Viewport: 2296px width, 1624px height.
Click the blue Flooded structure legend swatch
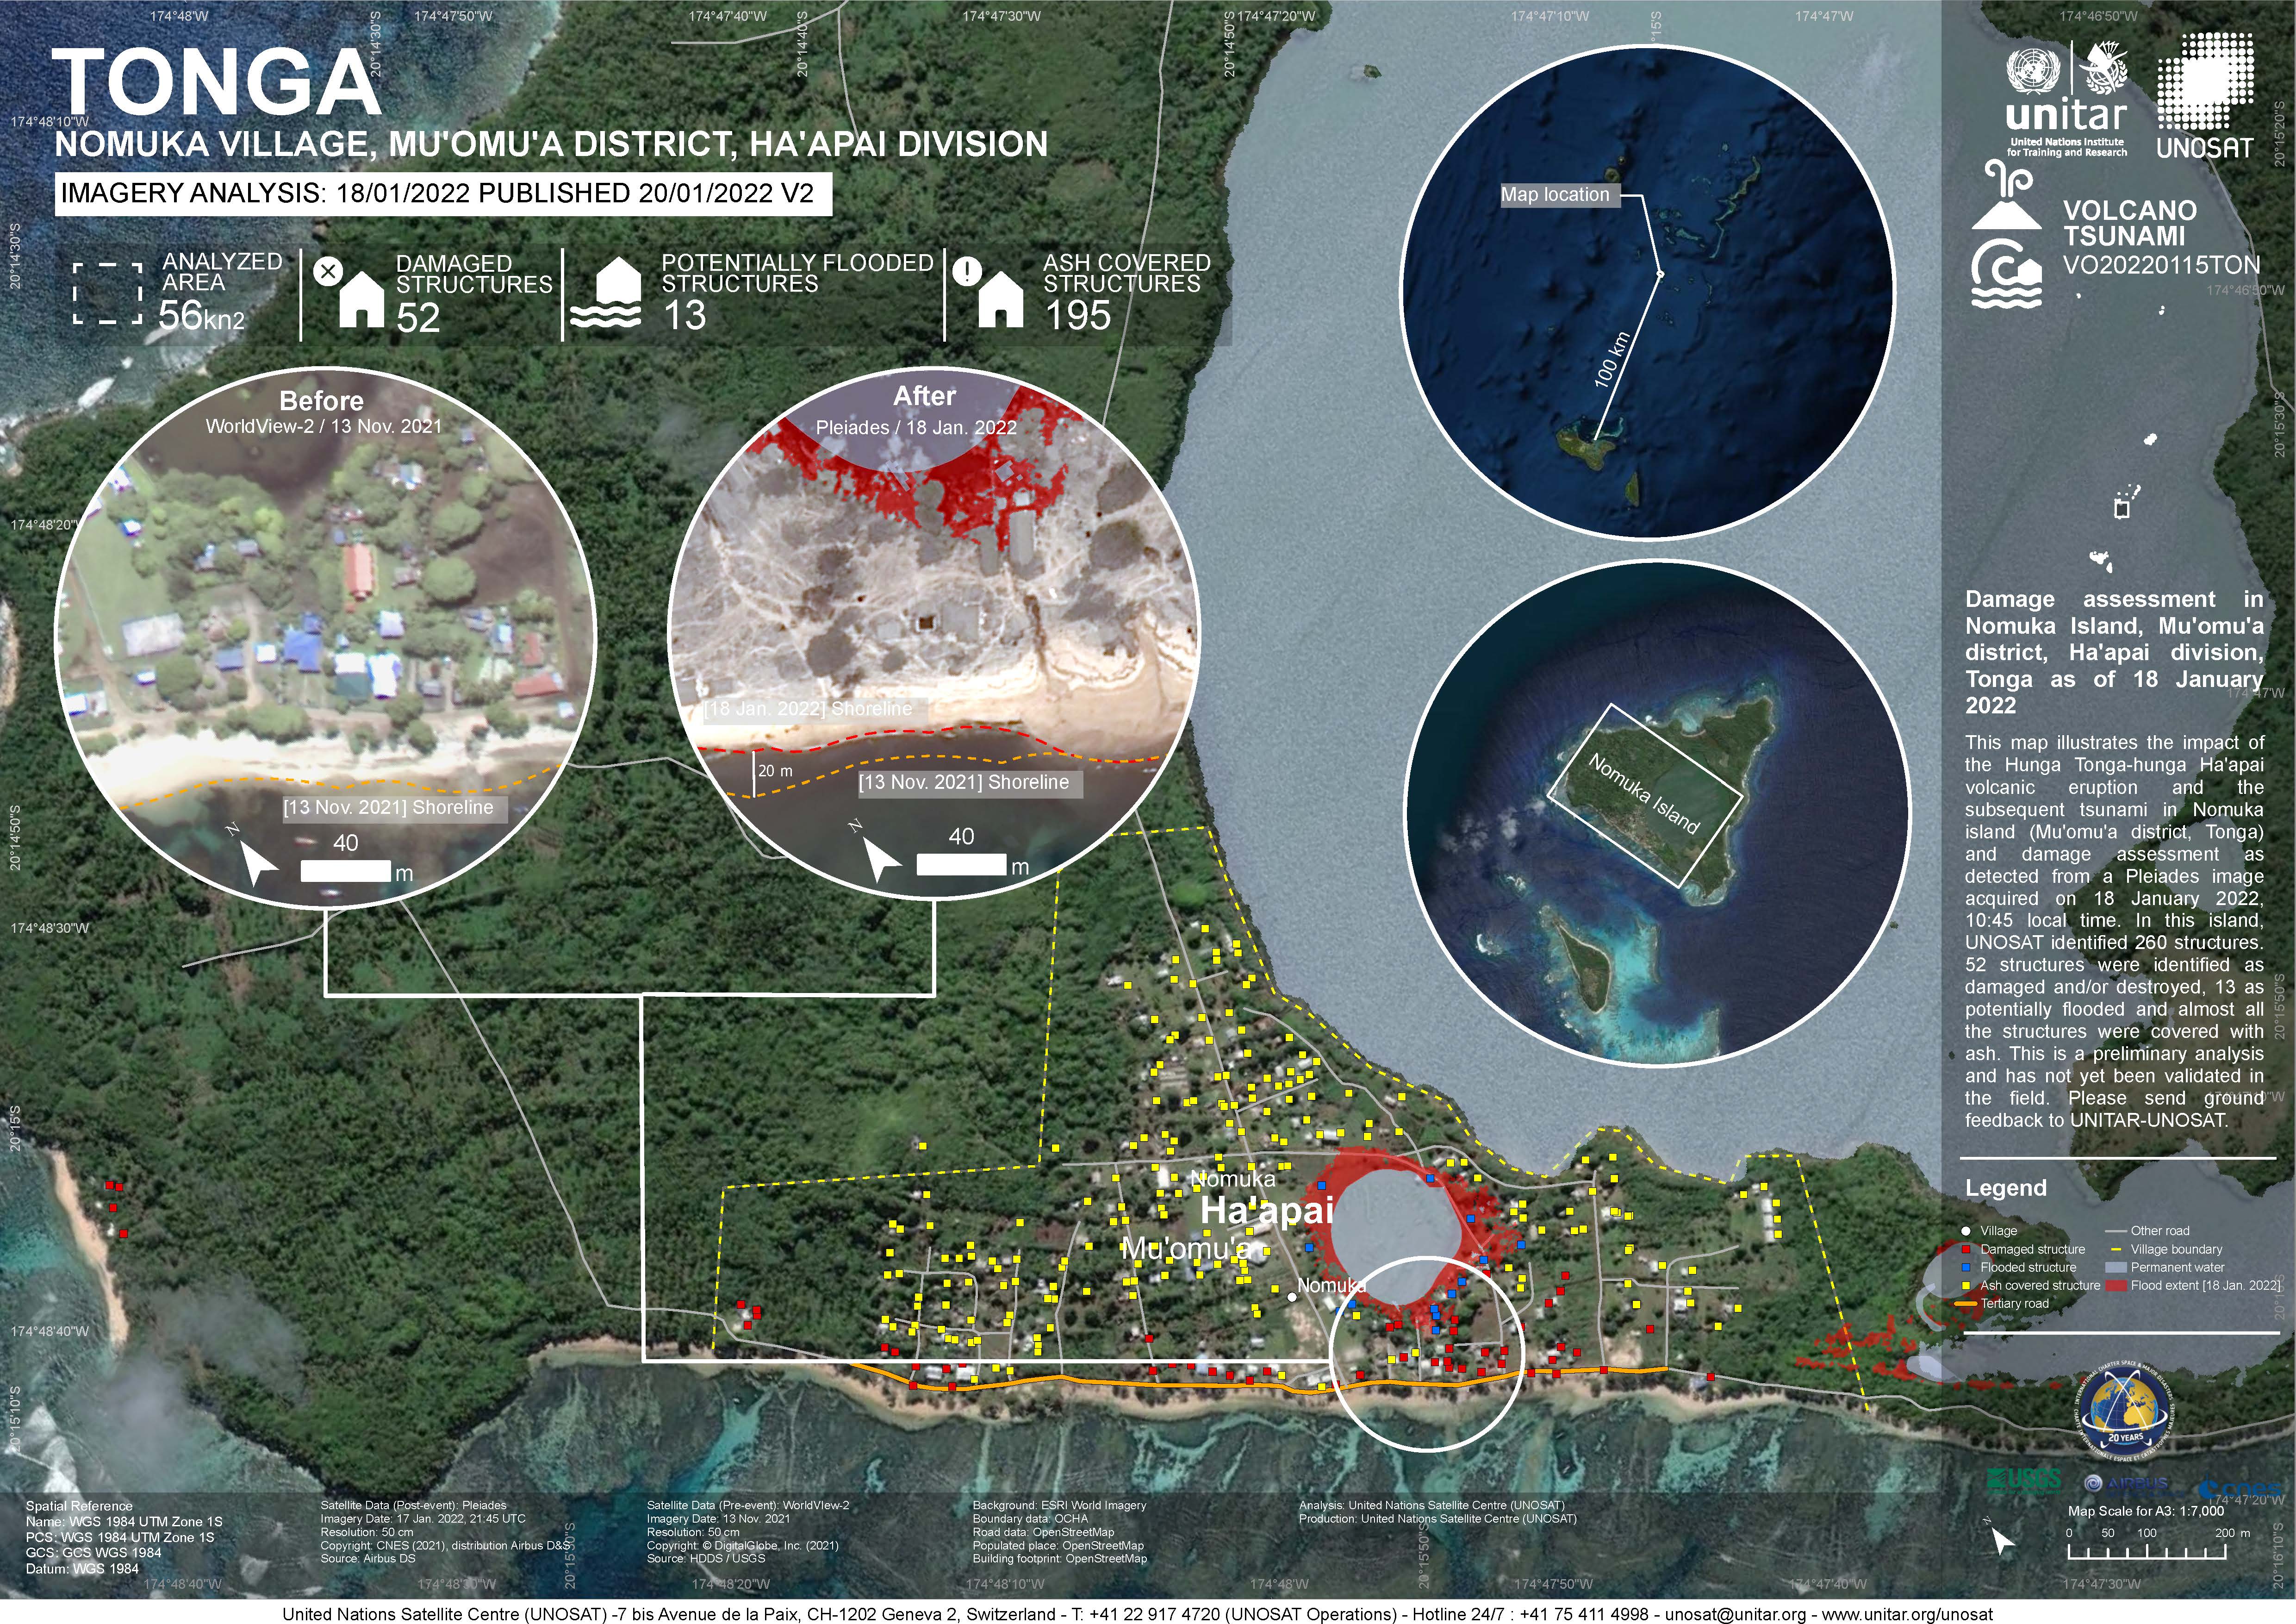click(x=1965, y=1267)
